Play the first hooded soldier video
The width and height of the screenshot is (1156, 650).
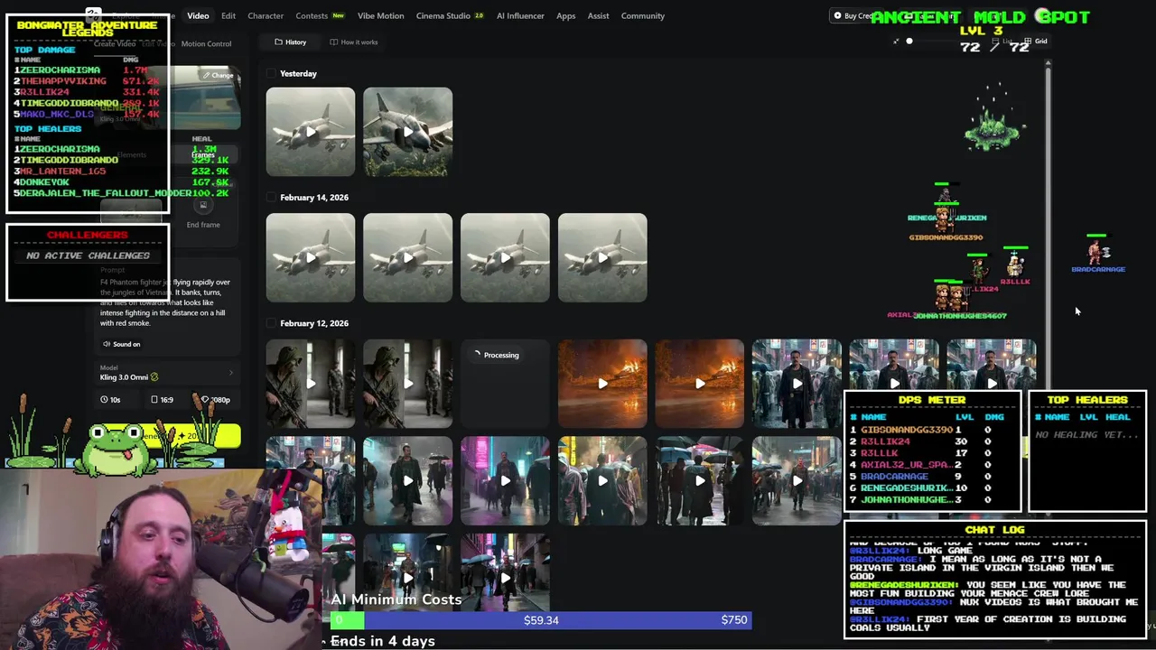[x=311, y=384]
